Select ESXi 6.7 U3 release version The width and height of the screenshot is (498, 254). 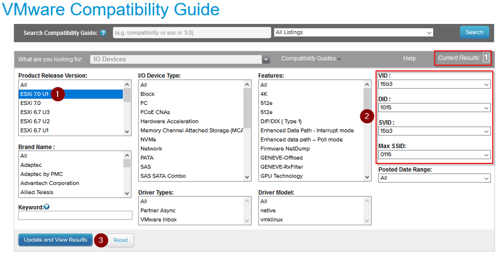[x=71, y=112]
